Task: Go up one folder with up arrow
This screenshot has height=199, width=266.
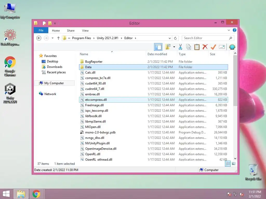Action: click(58, 38)
